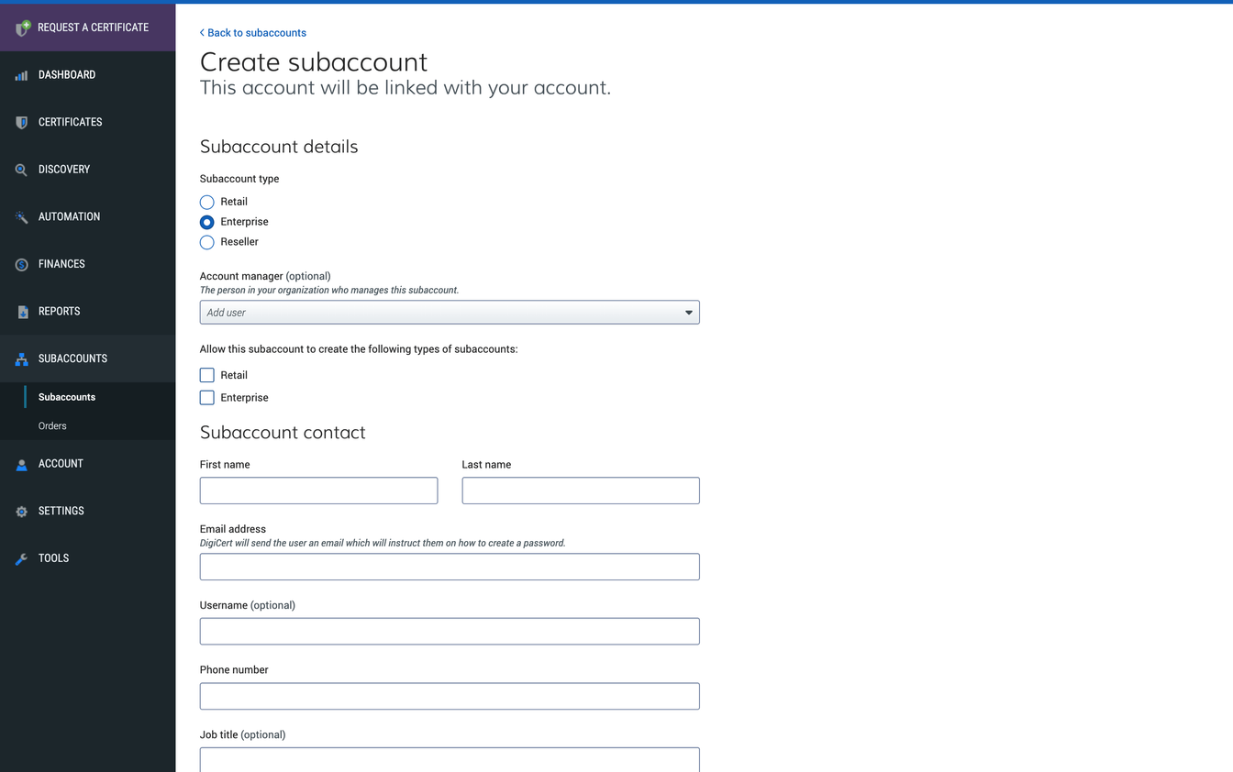Check the Retail subaccount creation checkbox
The image size is (1233, 772).
click(x=206, y=374)
